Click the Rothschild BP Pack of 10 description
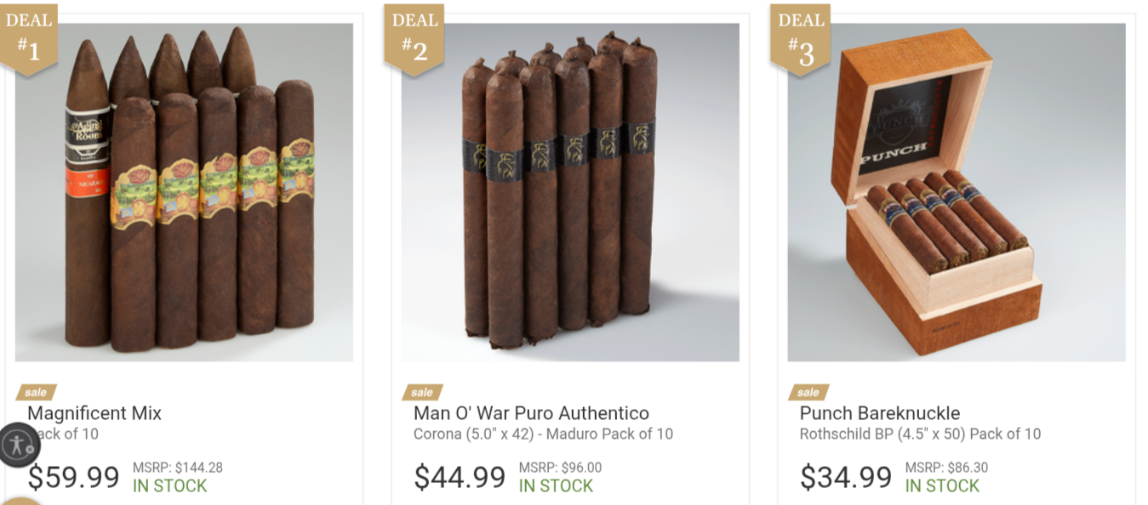This screenshot has height=505, width=1148. coord(920,434)
